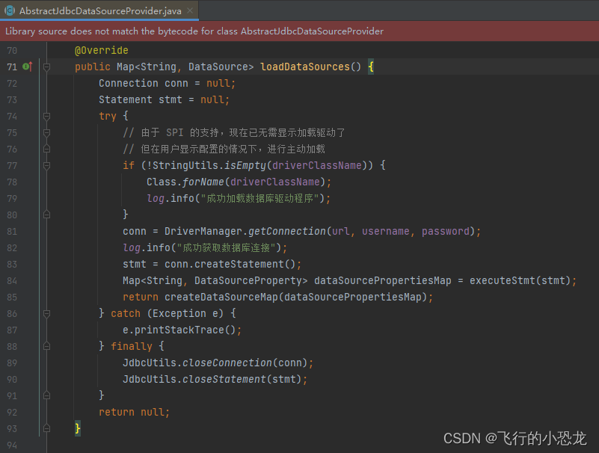Collapse the if block at line 77
This screenshot has width=599, height=453.
pyautogui.click(x=46, y=165)
